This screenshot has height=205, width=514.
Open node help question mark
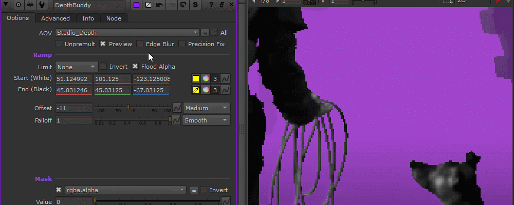coord(211,5)
